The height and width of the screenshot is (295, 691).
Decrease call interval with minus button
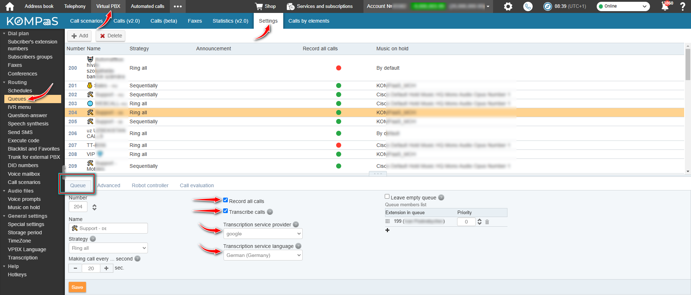(x=75, y=268)
